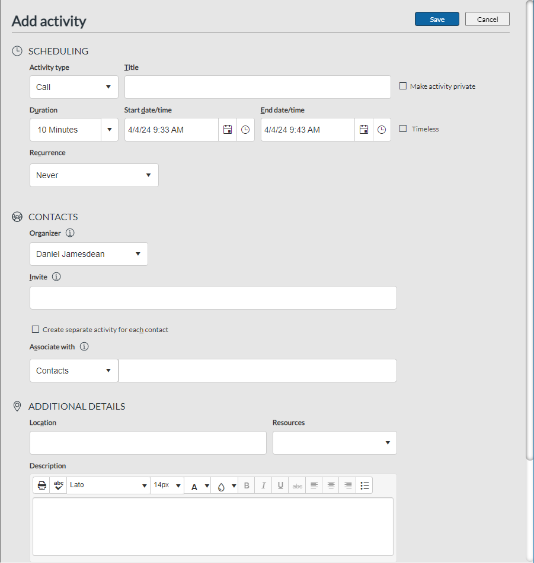Open the start date calendar picker
The height and width of the screenshot is (563, 534).
pos(228,130)
